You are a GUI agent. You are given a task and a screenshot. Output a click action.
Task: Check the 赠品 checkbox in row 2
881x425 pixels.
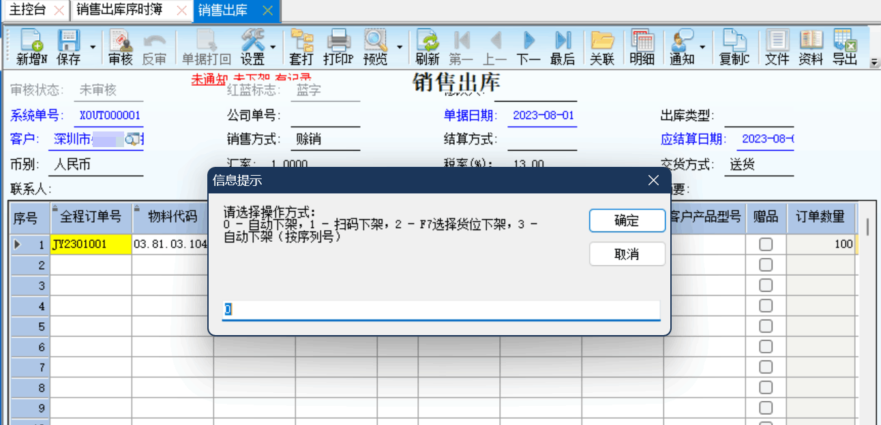[x=766, y=265]
